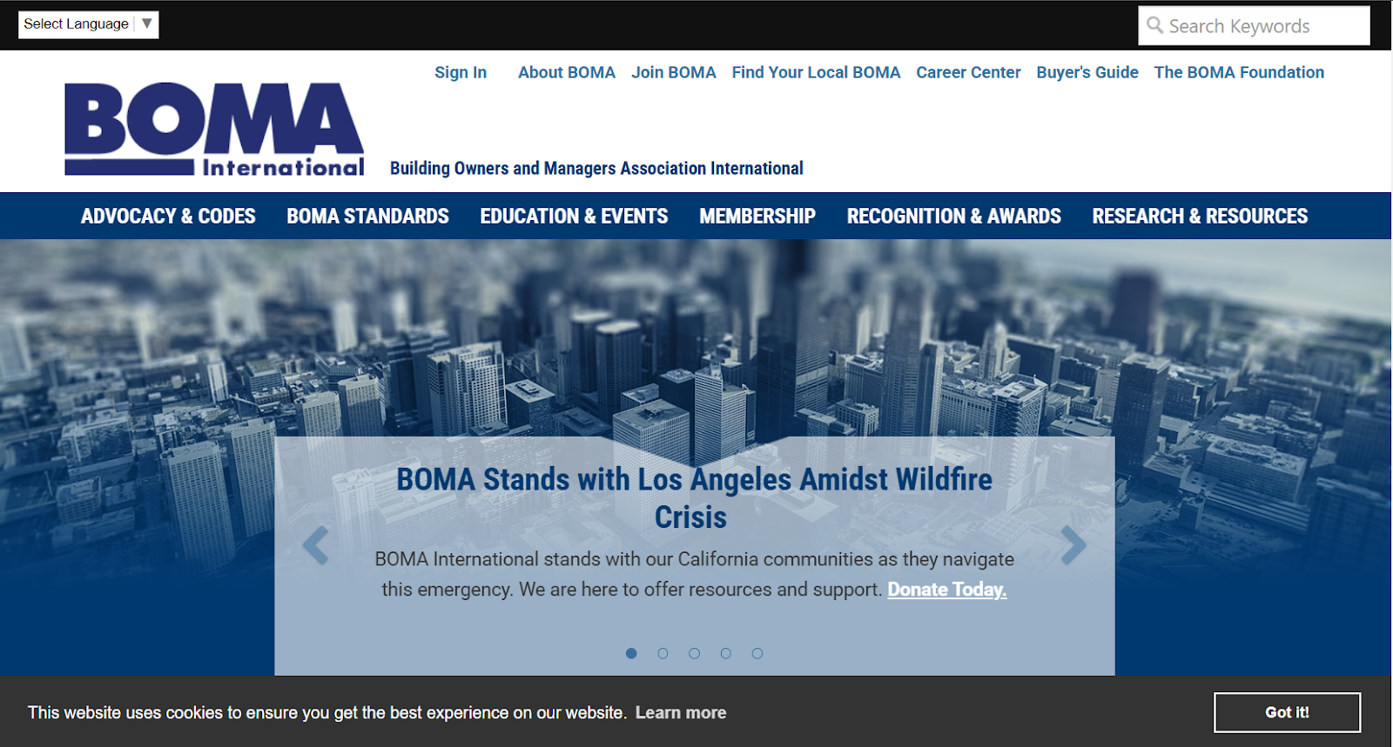Open the About BOMA link
The width and height of the screenshot is (1393, 747).
click(567, 72)
